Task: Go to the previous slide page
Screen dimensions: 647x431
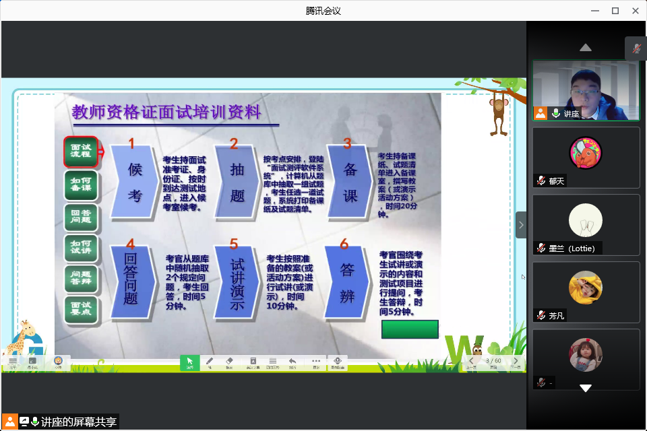Action: [x=472, y=362]
